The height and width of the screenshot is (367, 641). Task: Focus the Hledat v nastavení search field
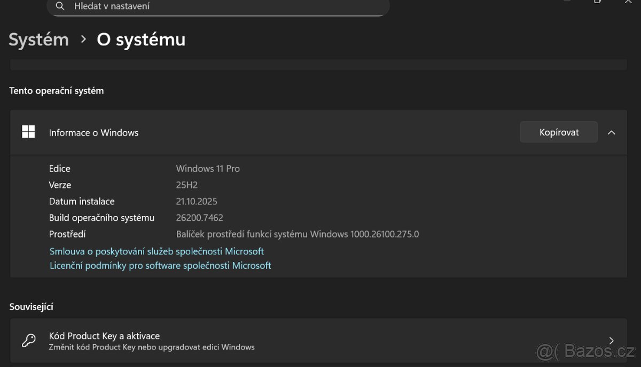click(x=224, y=6)
